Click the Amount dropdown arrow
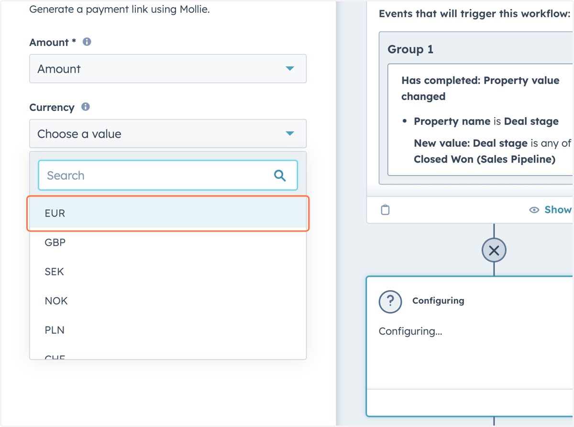Viewport: 574px width, 427px height. click(x=290, y=69)
